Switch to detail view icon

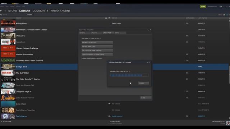(x=224, y=15)
